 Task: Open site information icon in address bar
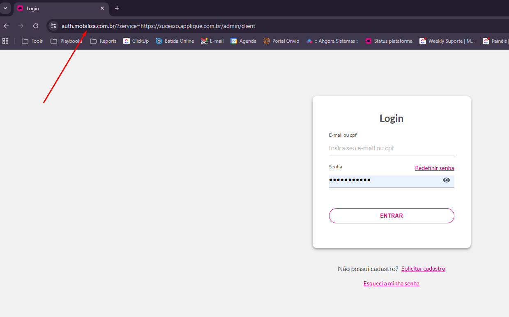coord(53,26)
